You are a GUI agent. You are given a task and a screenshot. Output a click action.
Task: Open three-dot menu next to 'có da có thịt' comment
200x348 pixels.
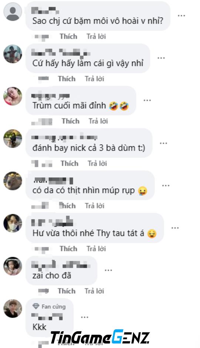pos(166,185)
